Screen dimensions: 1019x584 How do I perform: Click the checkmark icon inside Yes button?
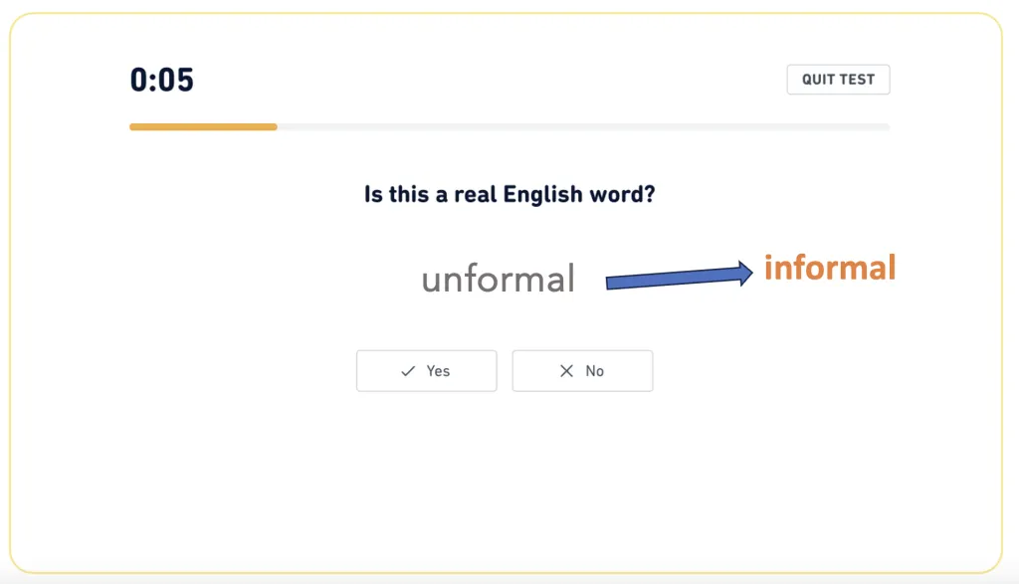click(406, 370)
